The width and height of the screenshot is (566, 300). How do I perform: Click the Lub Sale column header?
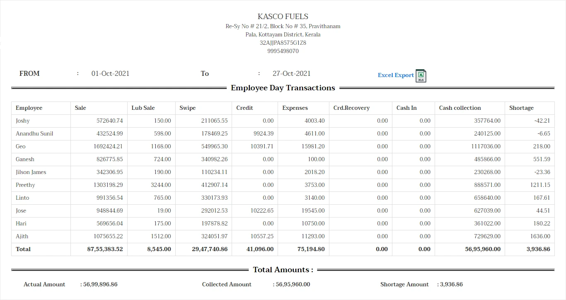pos(143,108)
